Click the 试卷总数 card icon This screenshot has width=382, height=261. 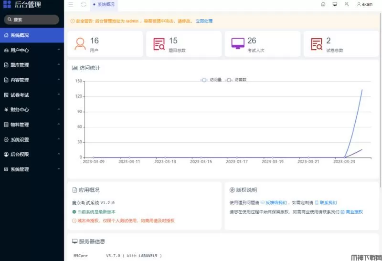317,44
